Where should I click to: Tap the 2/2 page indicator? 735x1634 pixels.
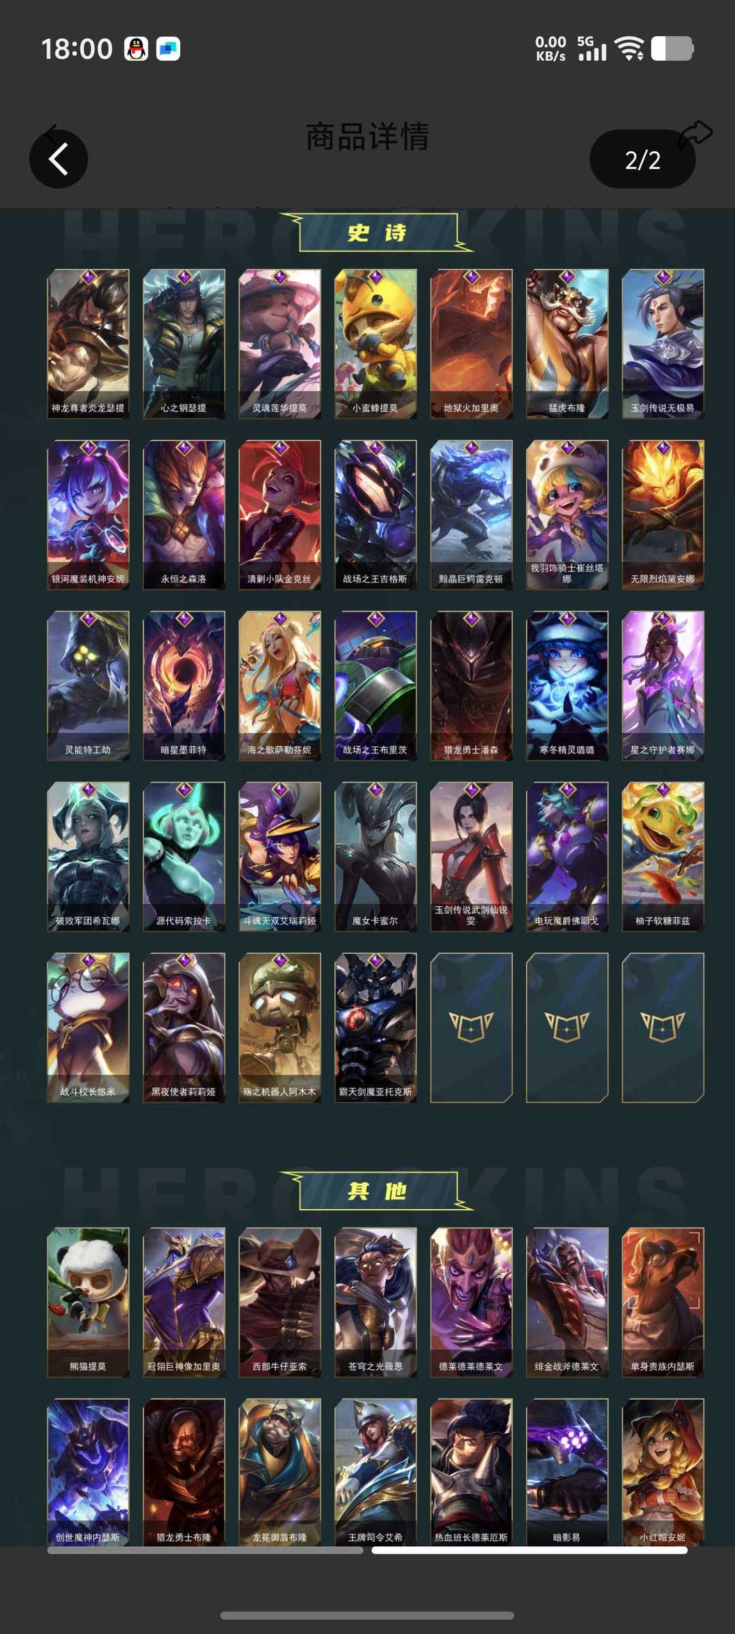click(642, 159)
